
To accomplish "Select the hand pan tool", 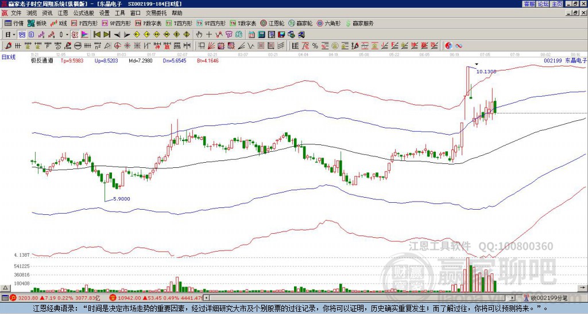I will 199,35.
